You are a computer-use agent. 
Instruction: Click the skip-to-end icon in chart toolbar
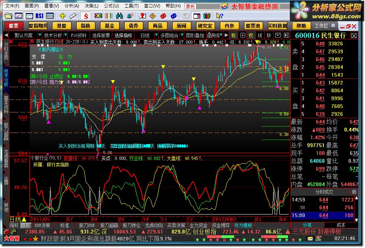(x=286, y=35)
